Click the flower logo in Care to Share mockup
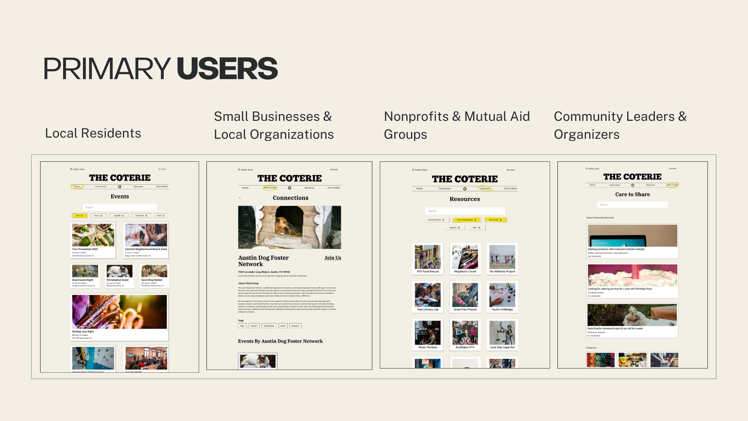Screen dimensions: 748x421 (x=633, y=185)
